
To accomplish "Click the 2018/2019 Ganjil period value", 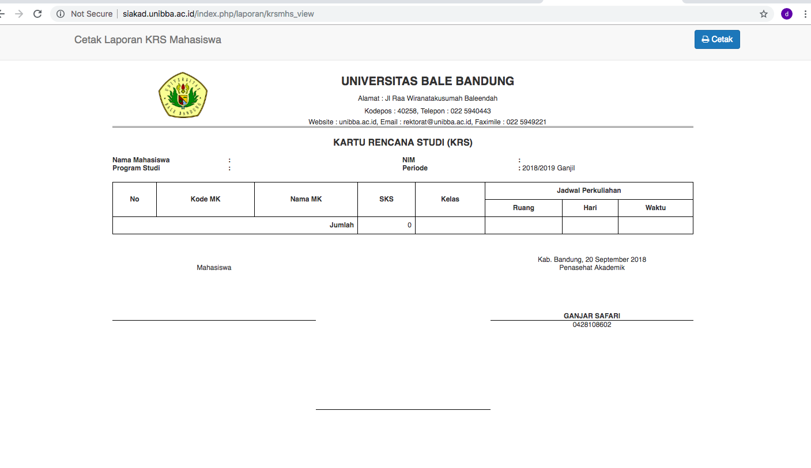I will (x=549, y=168).
